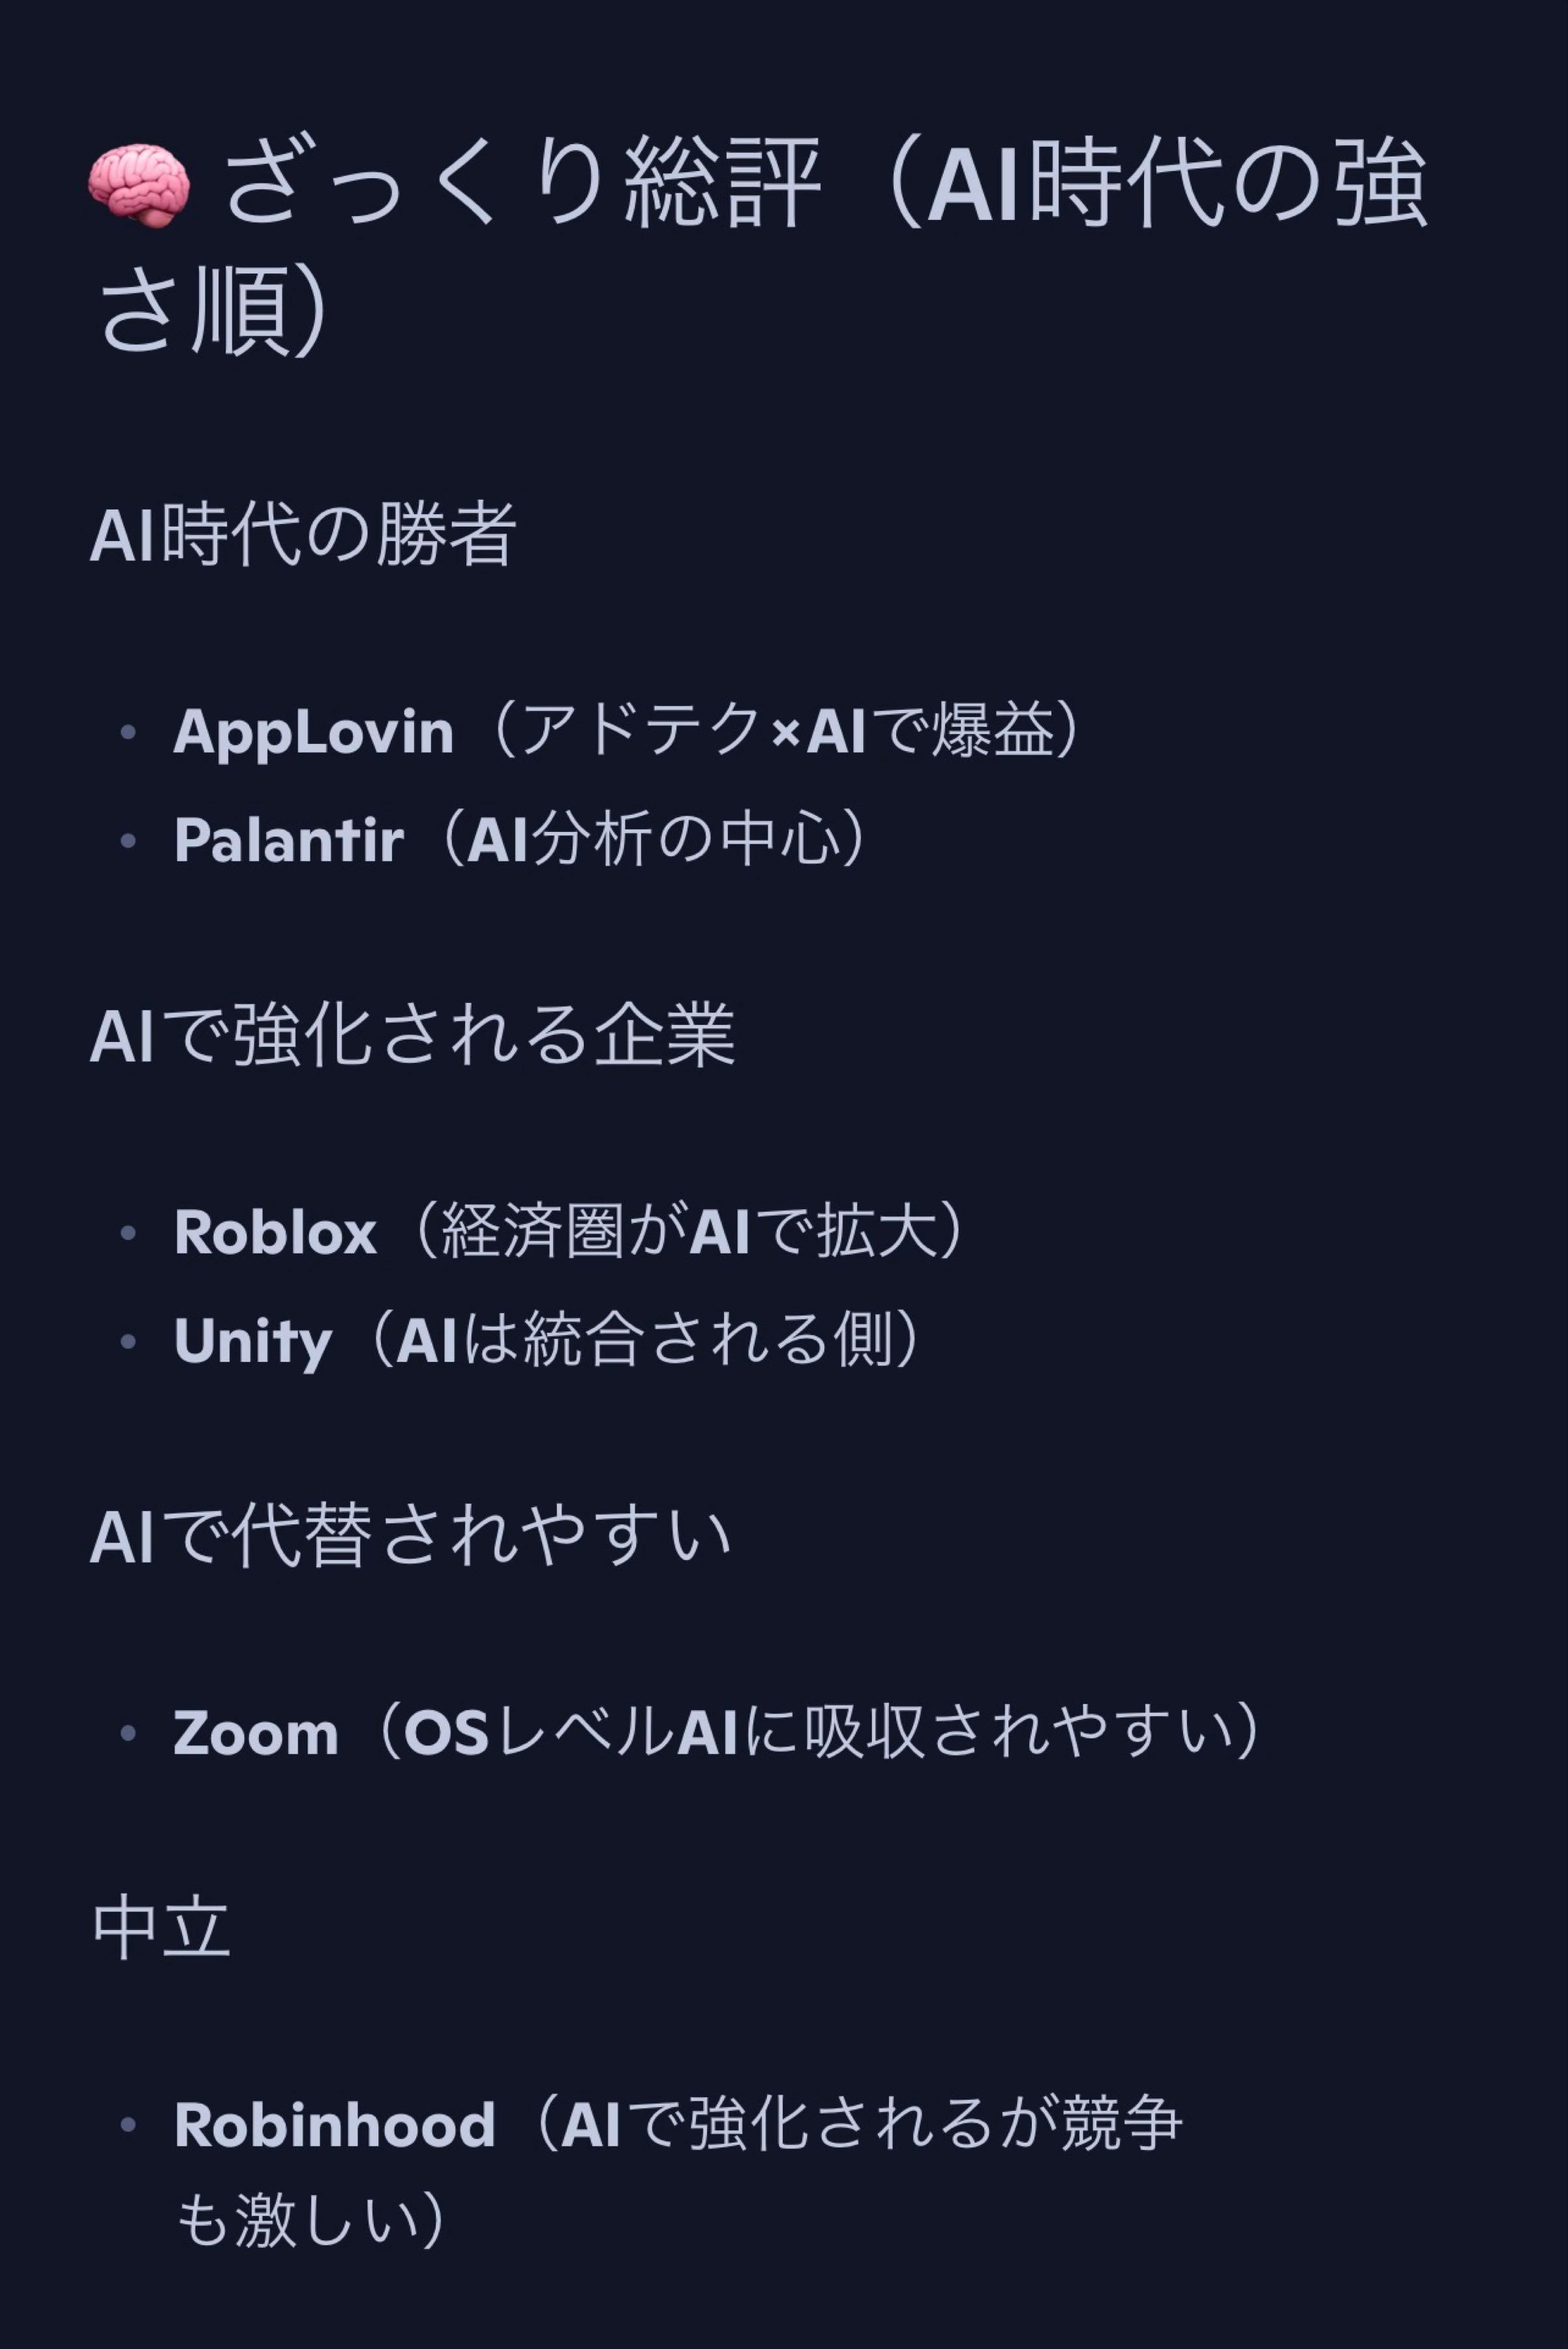Click the pink brain emoji

pyautogui.click(x=138, y=185)
